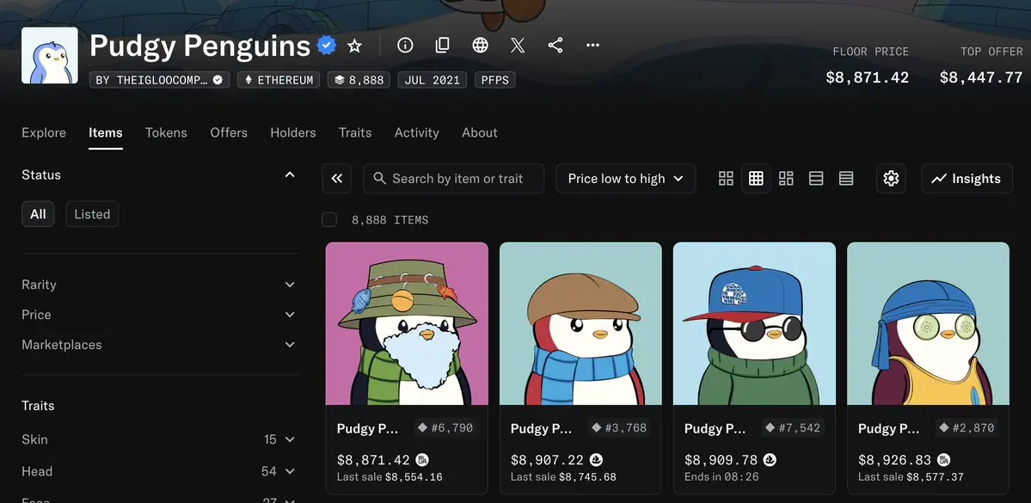Click the ETHEREUM chain badge
This screenshot has width=1031, height=503.
point(279,80)
